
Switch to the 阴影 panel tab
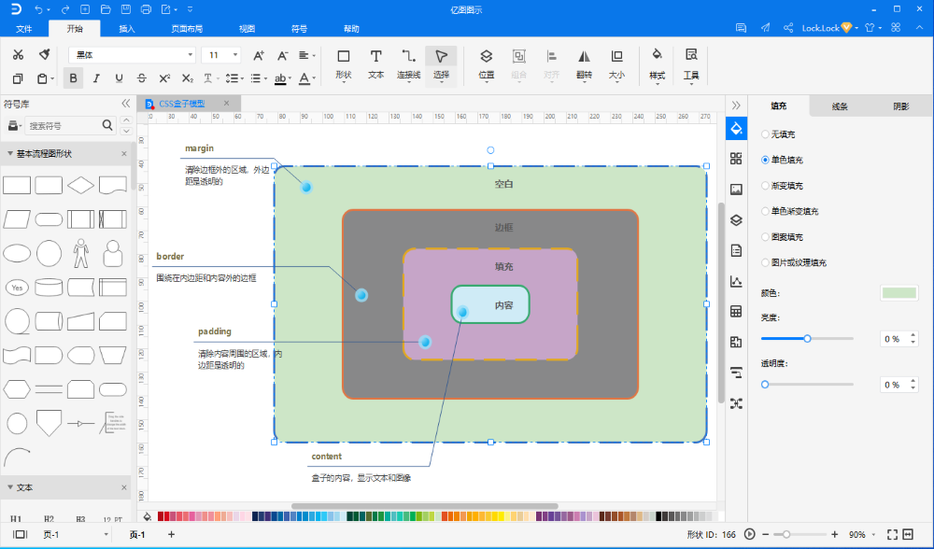[x=901, y=106]
